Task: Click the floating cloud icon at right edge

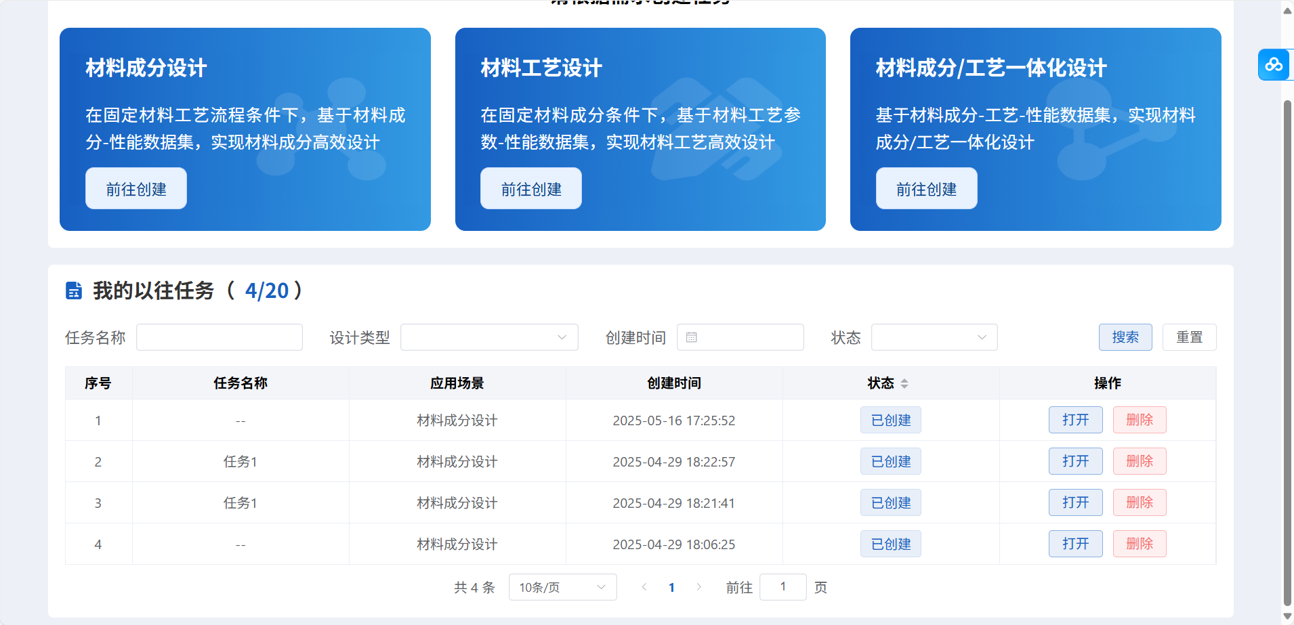Action: click(x=1274, y=65)
